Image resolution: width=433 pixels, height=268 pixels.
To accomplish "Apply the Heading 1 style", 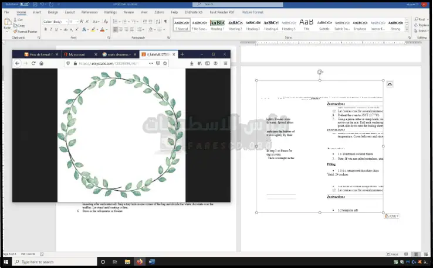I will pos(218,25).
